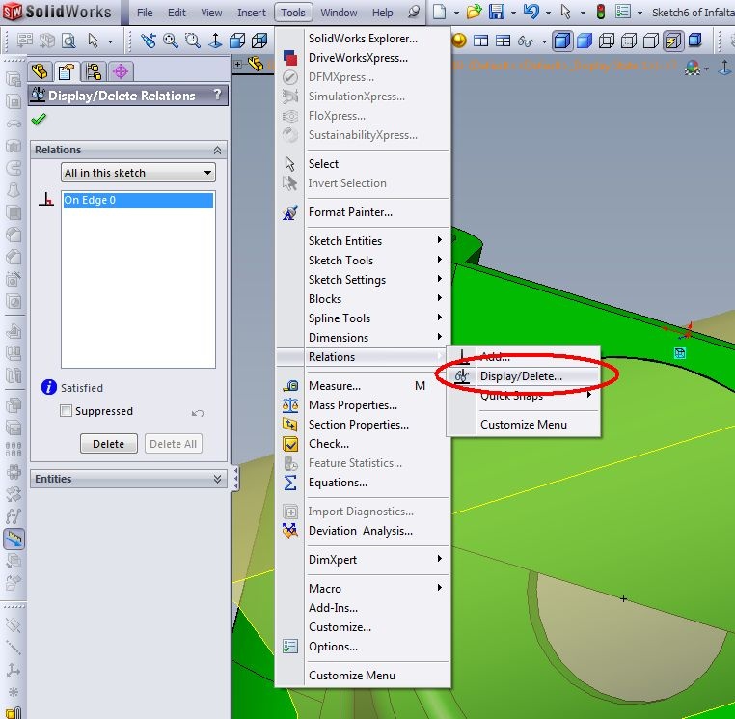This screenshot has height=719, width=735.
Task: Open the Insert menu
Action: click(x=251, y=13)
